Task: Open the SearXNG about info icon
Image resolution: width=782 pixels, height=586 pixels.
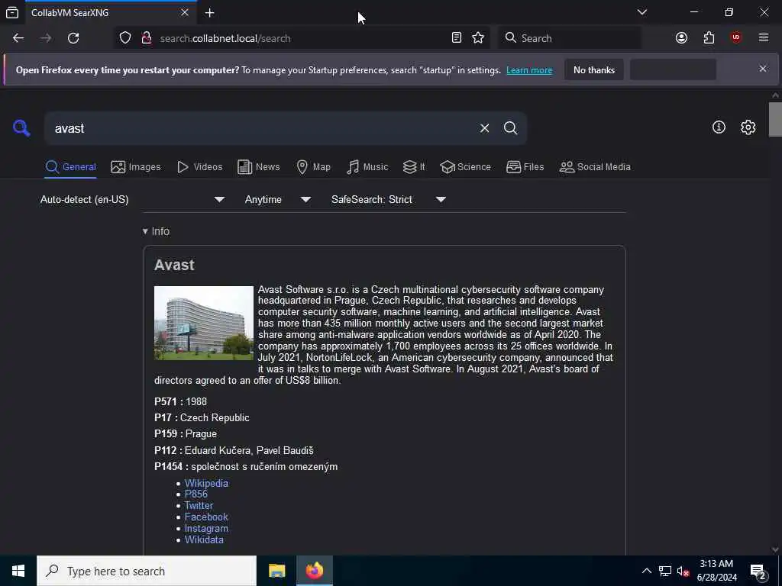Action: click(x=719, y=127)
